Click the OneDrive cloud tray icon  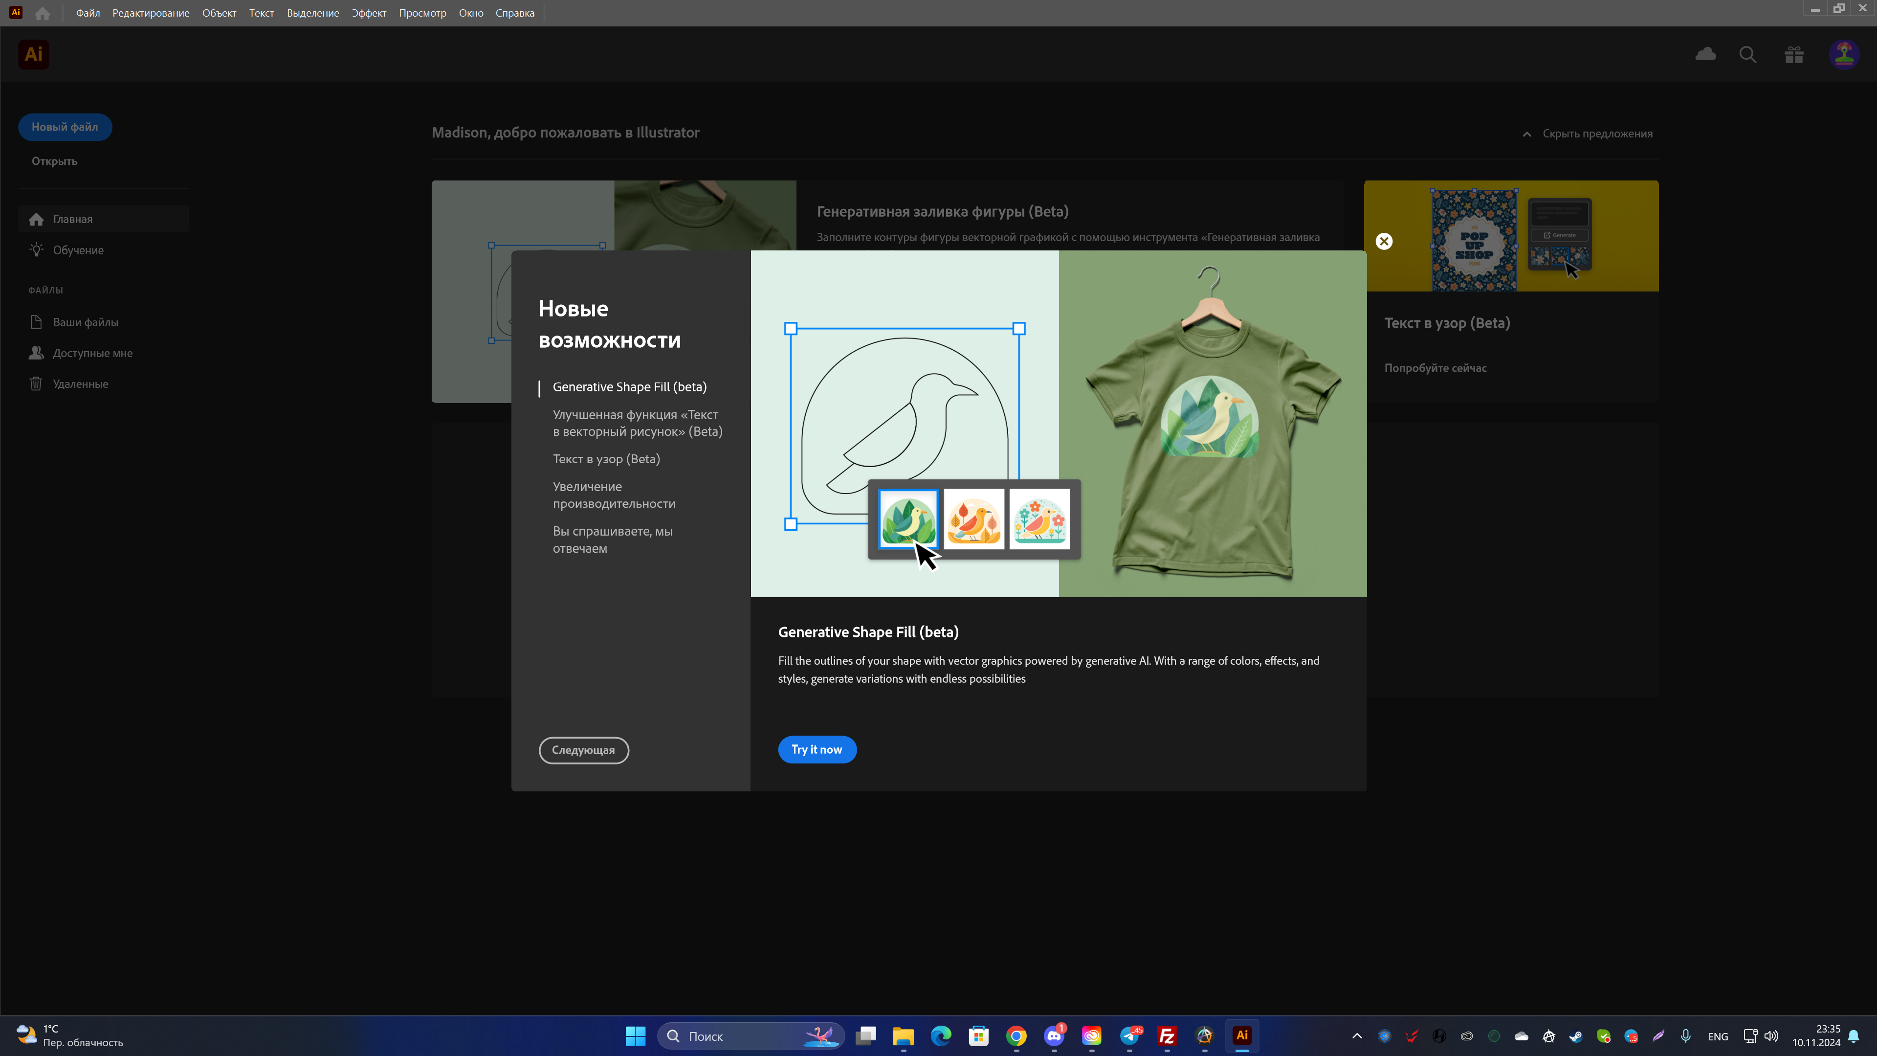coord(1522,1035)
